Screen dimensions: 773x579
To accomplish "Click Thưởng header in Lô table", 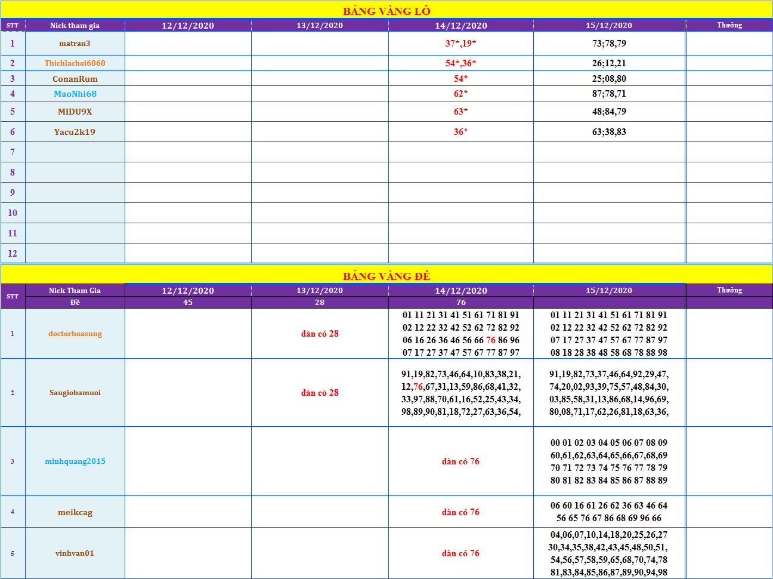I will 729,25.
